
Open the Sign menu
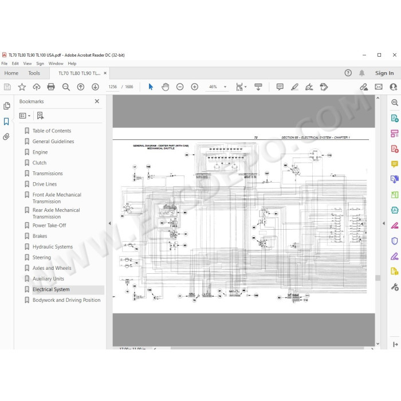pos(40,64)
